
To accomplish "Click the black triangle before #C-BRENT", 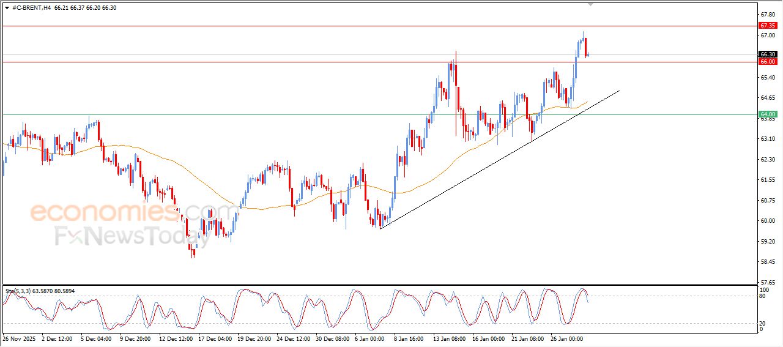I will click(x=7, y=8).
